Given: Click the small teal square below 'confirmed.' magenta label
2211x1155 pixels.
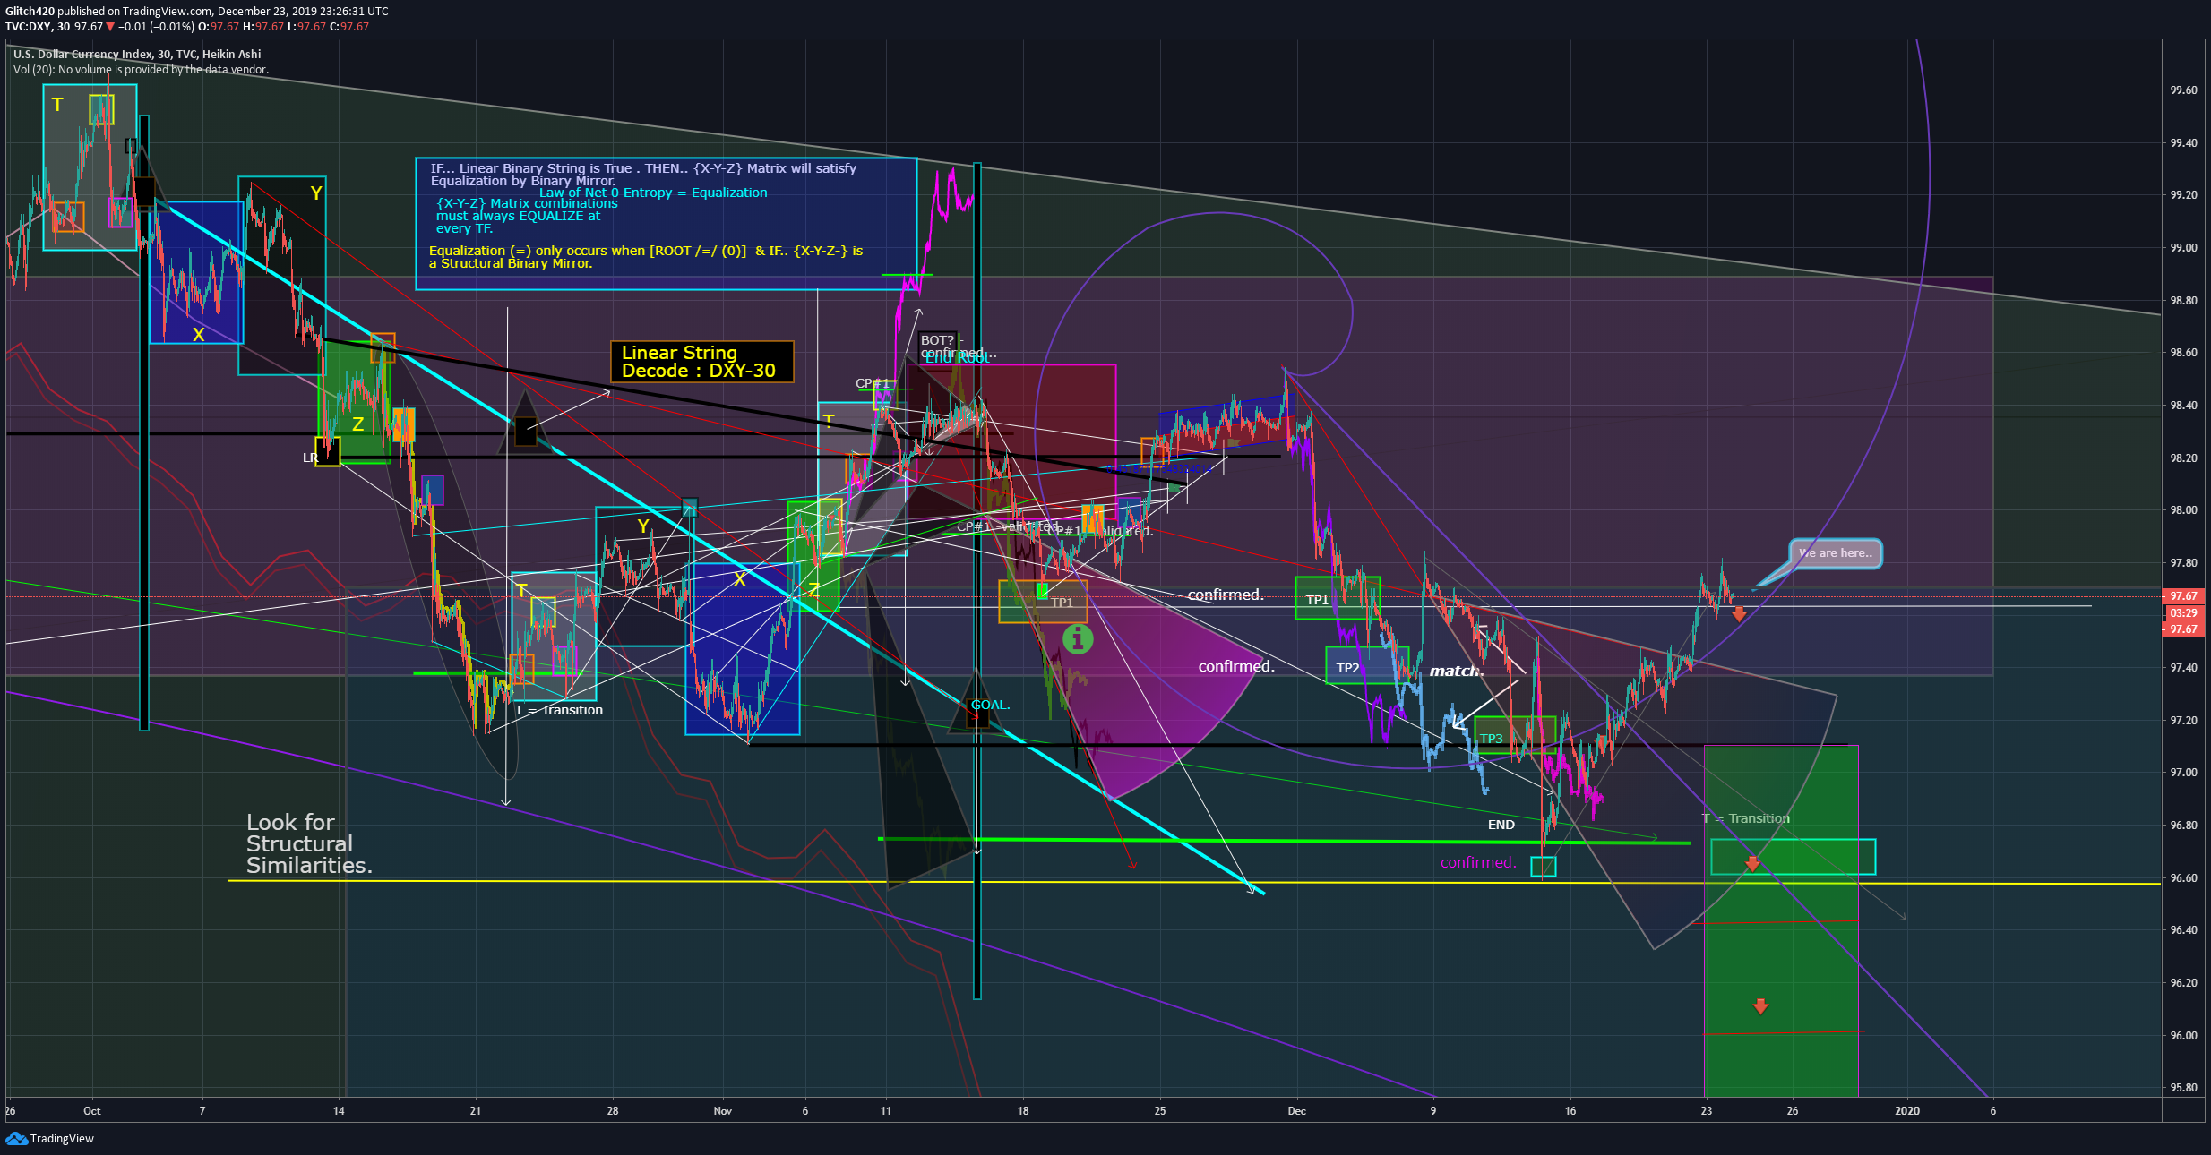Looking at the screenshot, I should (x=1544, y=866).
